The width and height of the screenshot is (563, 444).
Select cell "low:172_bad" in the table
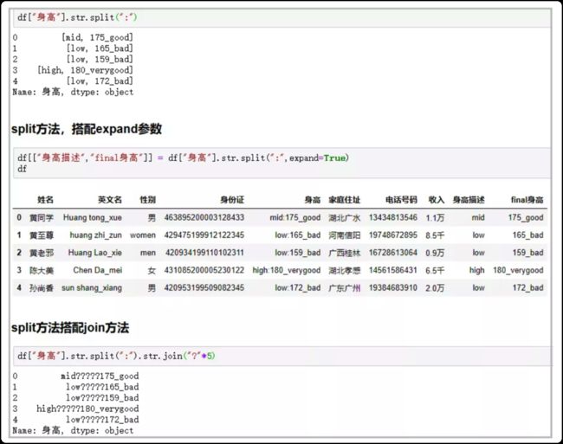coord(298,288)
